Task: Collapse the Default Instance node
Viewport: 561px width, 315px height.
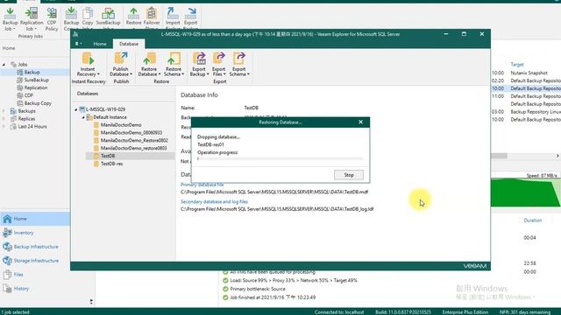Action: pyautogui.click(x=83, y=117)
